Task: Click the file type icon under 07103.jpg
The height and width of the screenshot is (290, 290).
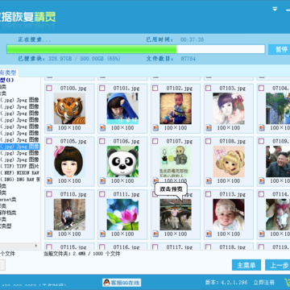Action: pyautogui.click(x=209, y=128)
